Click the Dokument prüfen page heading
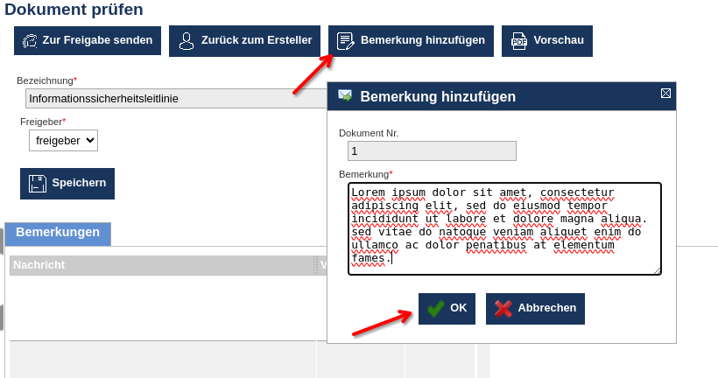The width and height of the screenshot is (718, 378). (74, 10)
